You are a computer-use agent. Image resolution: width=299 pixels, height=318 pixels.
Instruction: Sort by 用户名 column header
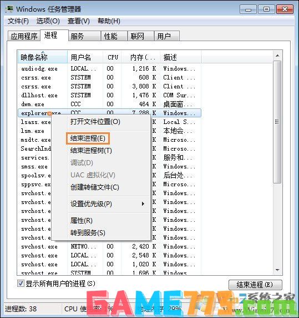pos(85,57)
